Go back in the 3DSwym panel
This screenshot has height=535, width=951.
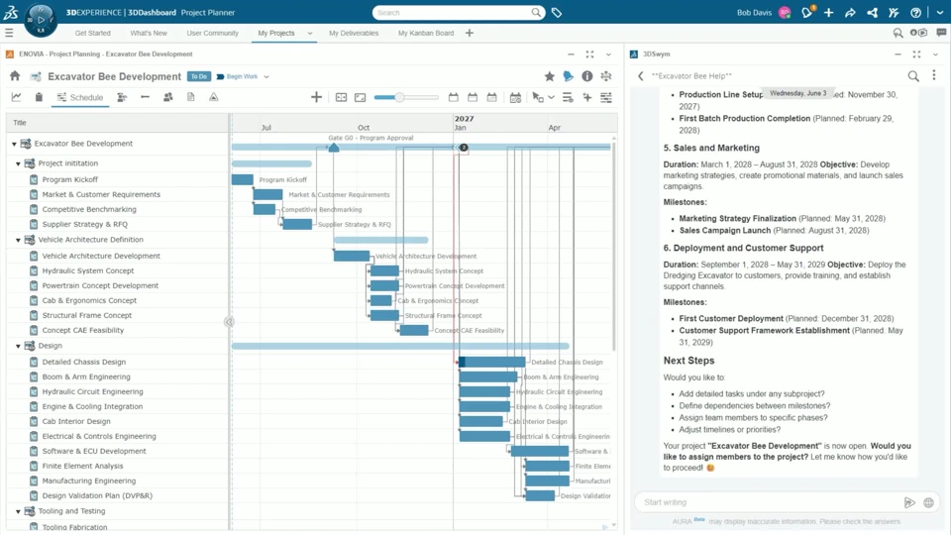(641, 76)
